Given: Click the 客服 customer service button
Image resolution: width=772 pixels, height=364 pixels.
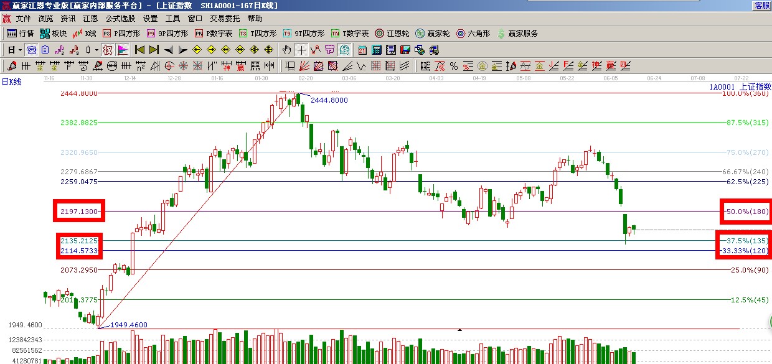Looking at the screenshot, I should pyautogui.click(x=762, y=6).
